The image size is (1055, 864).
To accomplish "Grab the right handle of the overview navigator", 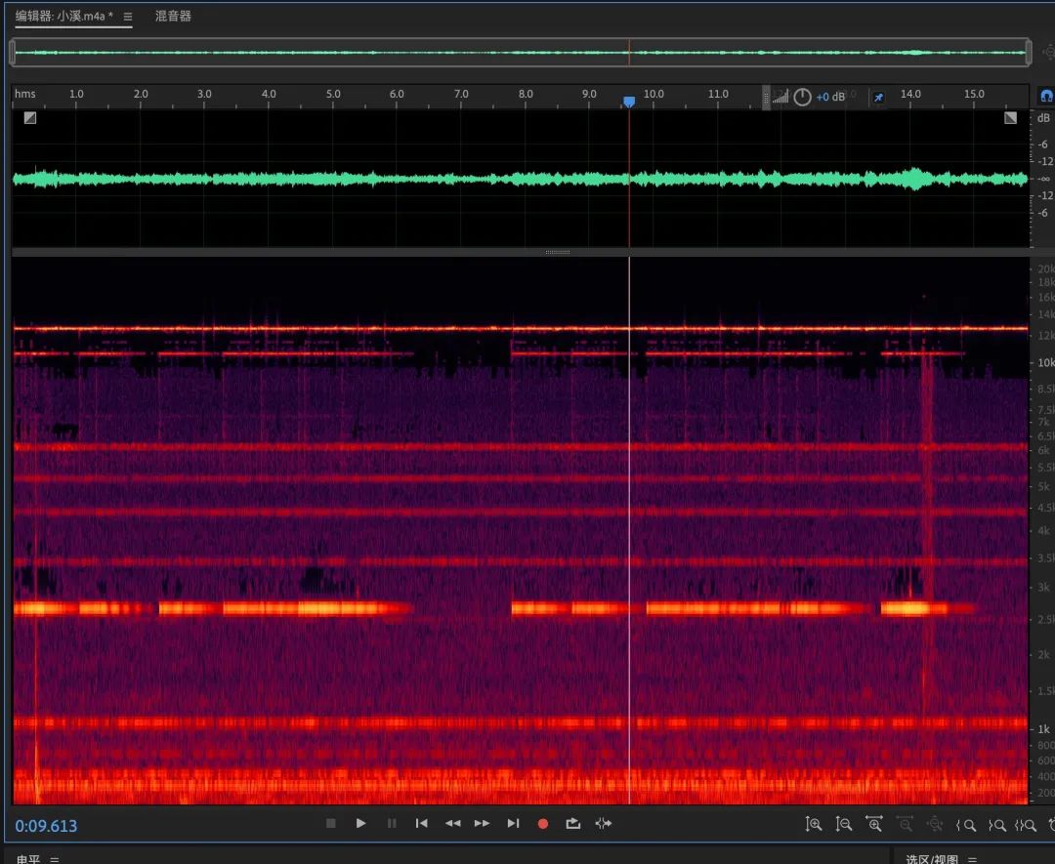I will coord(1029,52).
